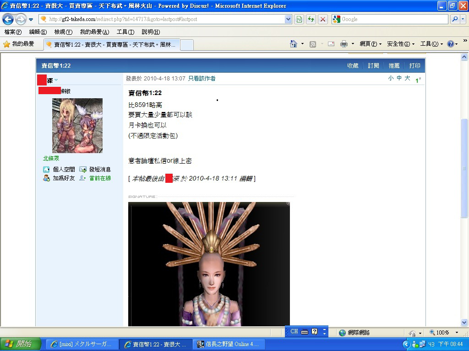Select the 賣信幣1:22 browser tab
The image size is (469, 351).
click(112, 44)
